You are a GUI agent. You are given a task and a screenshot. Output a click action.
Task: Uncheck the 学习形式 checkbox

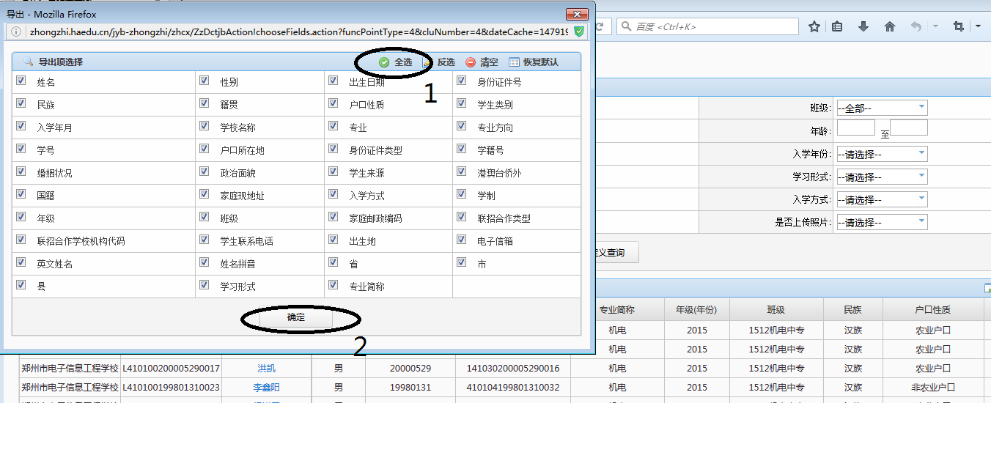click(203, 285)
